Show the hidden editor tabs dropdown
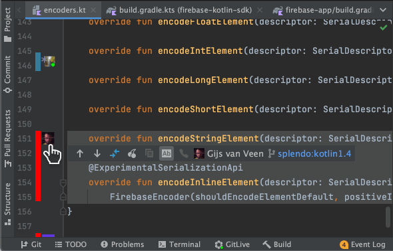393x251 pixels. (x=383, y=10)
